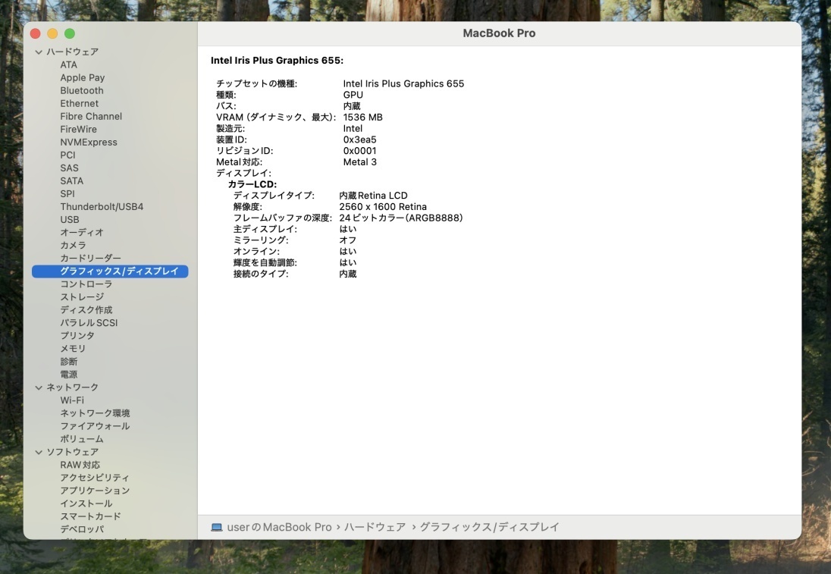Click userのMacBook Pro in the path bar
The height and width of the screenshot is (574, 831).
pyautogui.click(x=279, y=527)
